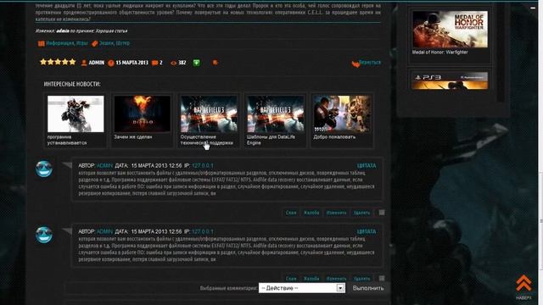Click the green plus icon in article info bar
Screen dimensions: 543x305
(x=196, y=63)
